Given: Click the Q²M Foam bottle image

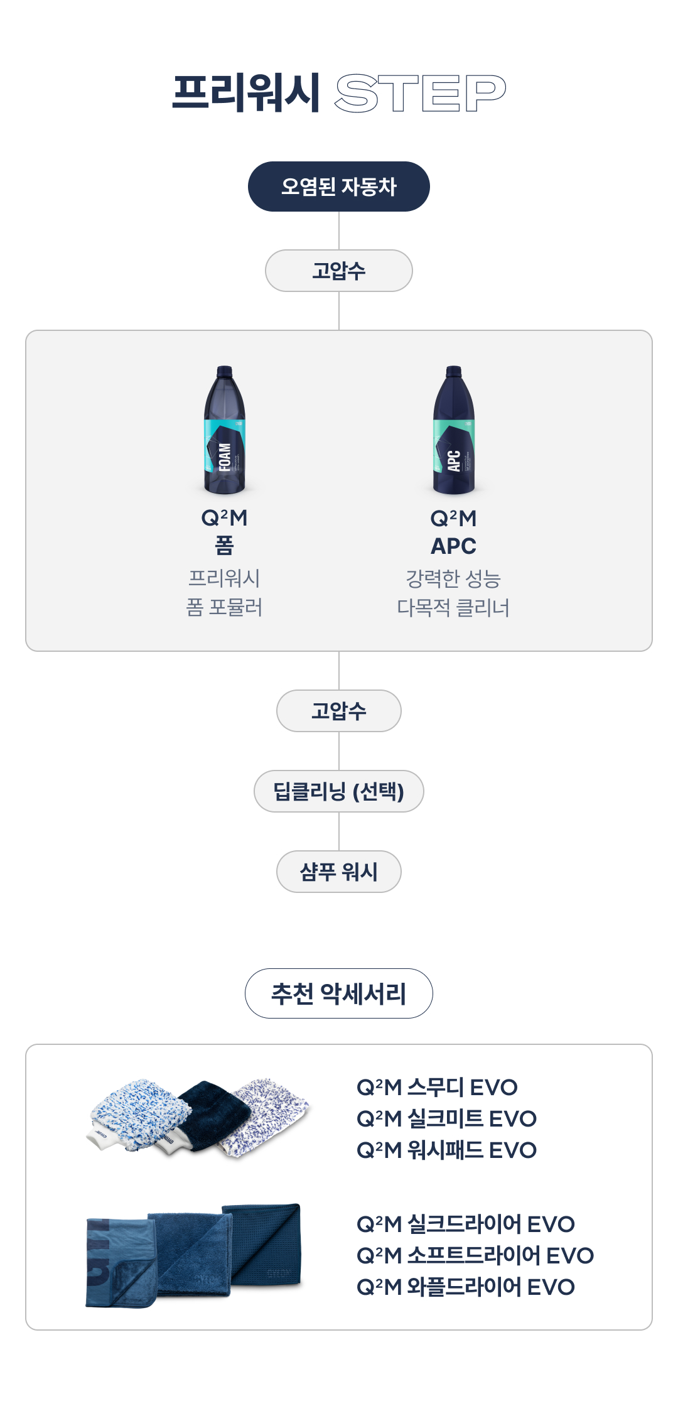Looking at the screenshot, I should (224, 430).
